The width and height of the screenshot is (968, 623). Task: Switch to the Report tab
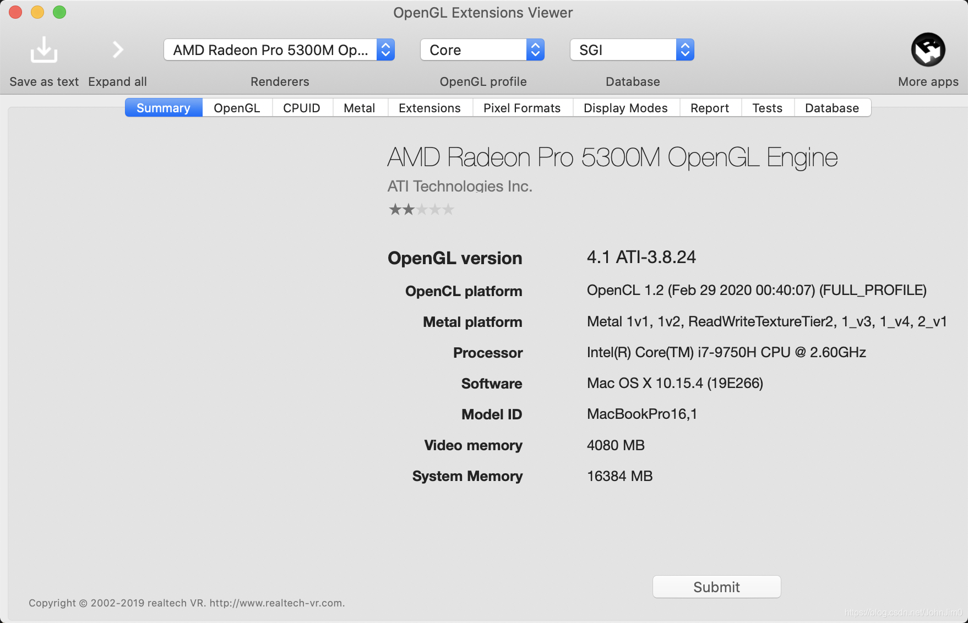pos(710,108)
